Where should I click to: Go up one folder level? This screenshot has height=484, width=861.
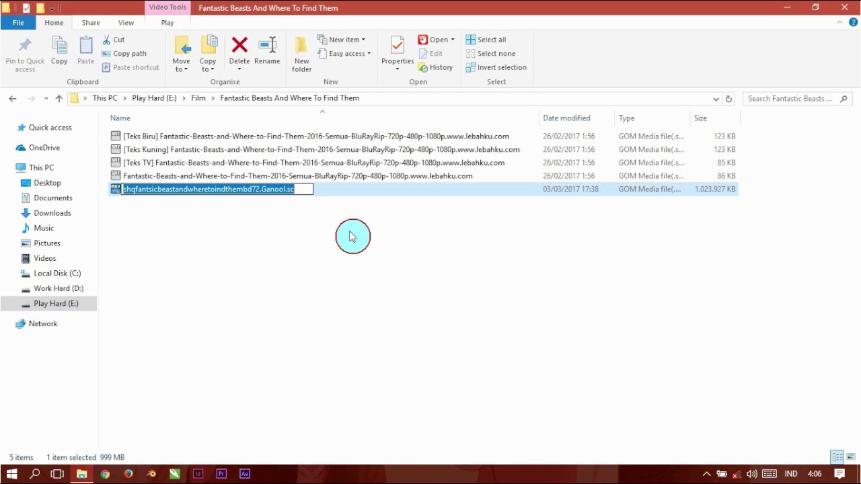pos(59,98)
